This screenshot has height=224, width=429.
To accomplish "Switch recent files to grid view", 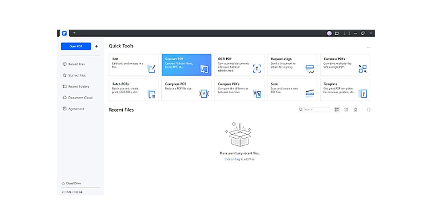I will tap(346, 110).
